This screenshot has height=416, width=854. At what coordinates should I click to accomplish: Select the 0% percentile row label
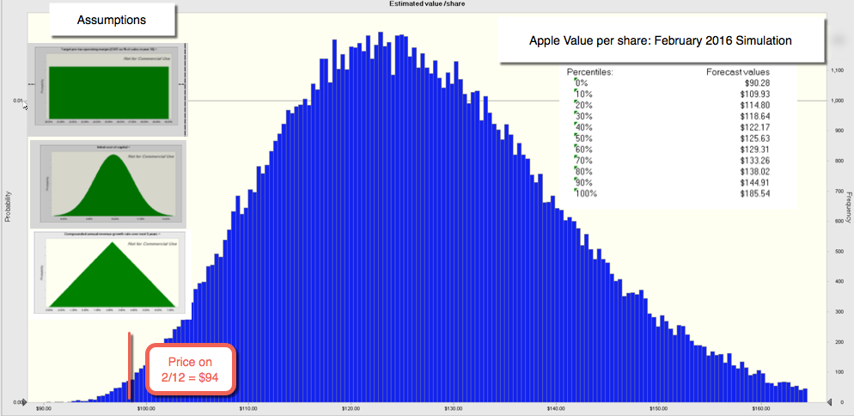click(583, 83)
